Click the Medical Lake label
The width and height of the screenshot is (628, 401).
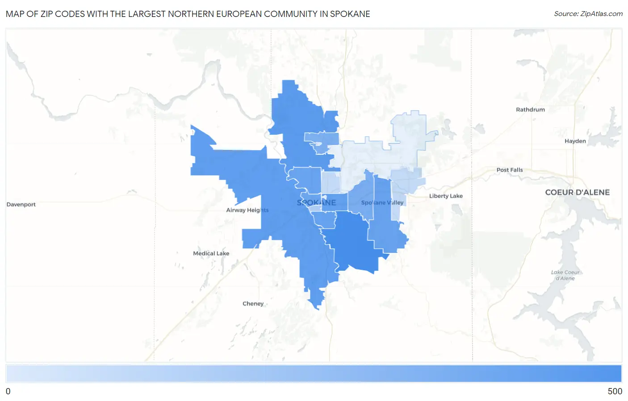[x=211, y=253]
